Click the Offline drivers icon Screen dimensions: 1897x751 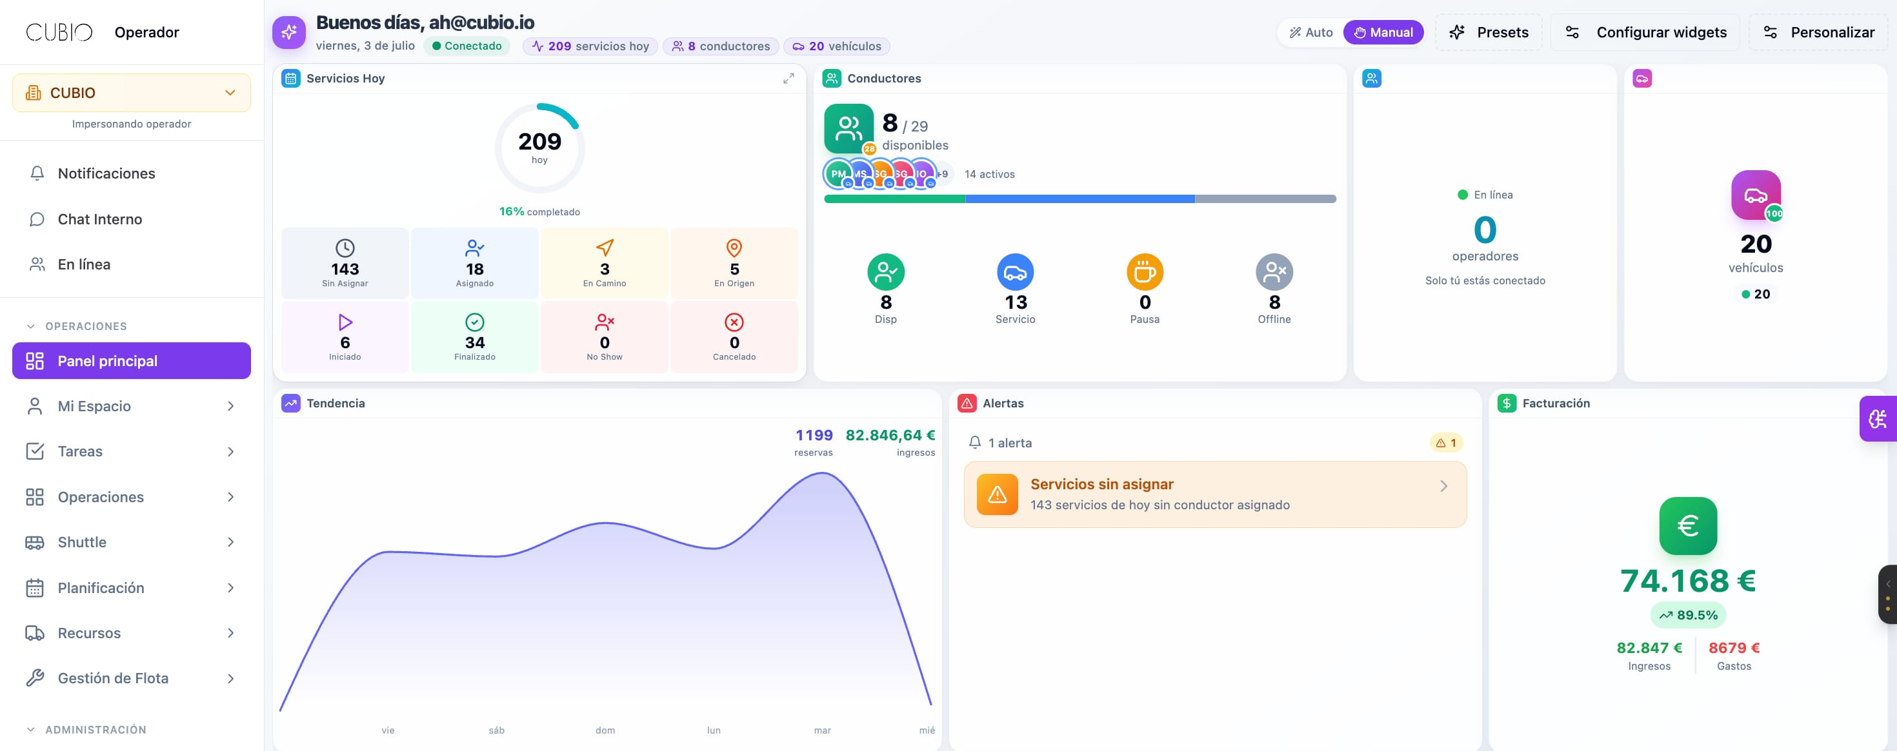tap(1274, 272)
